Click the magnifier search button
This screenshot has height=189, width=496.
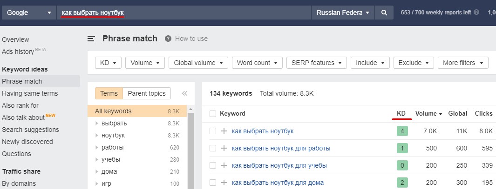384,13
